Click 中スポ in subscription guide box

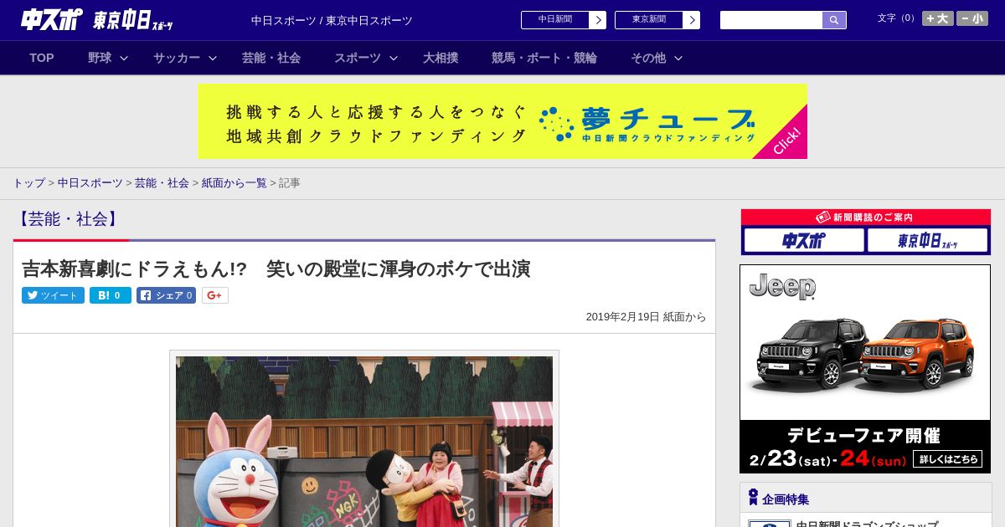tap(804, 241)
